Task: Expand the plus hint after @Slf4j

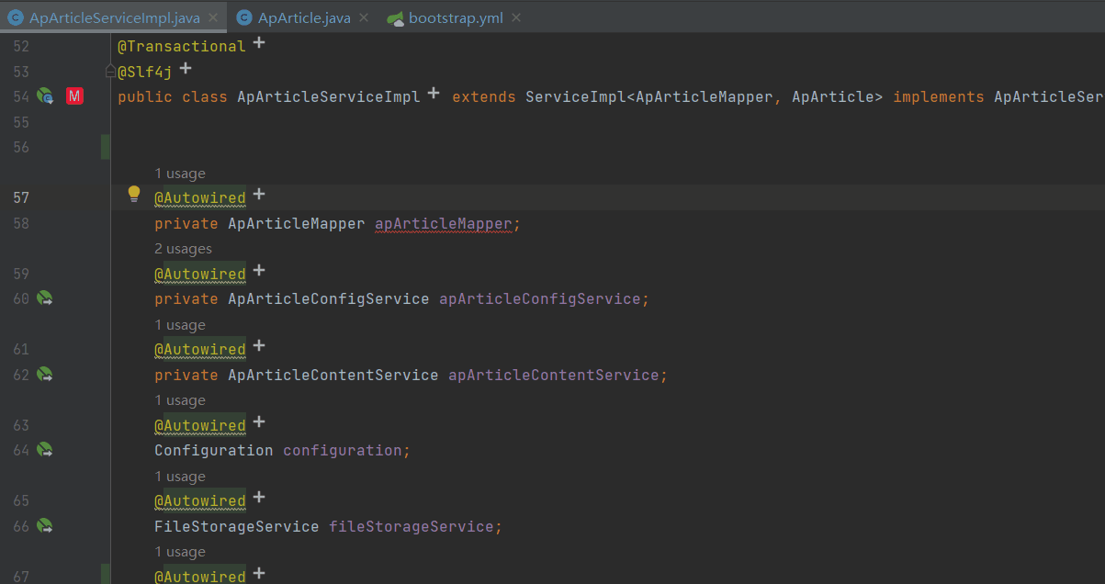Action: click(186, 68)
